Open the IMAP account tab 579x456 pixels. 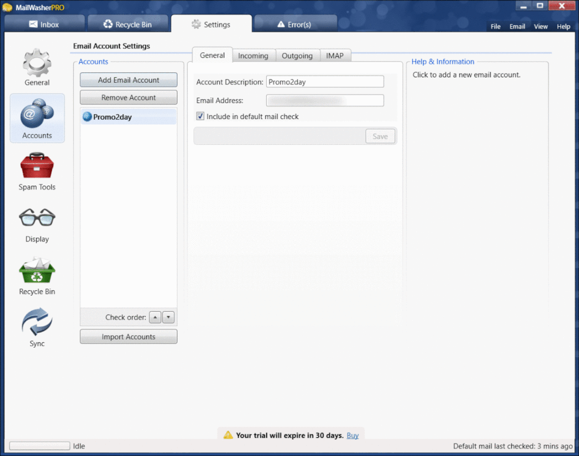click(335, 56)
